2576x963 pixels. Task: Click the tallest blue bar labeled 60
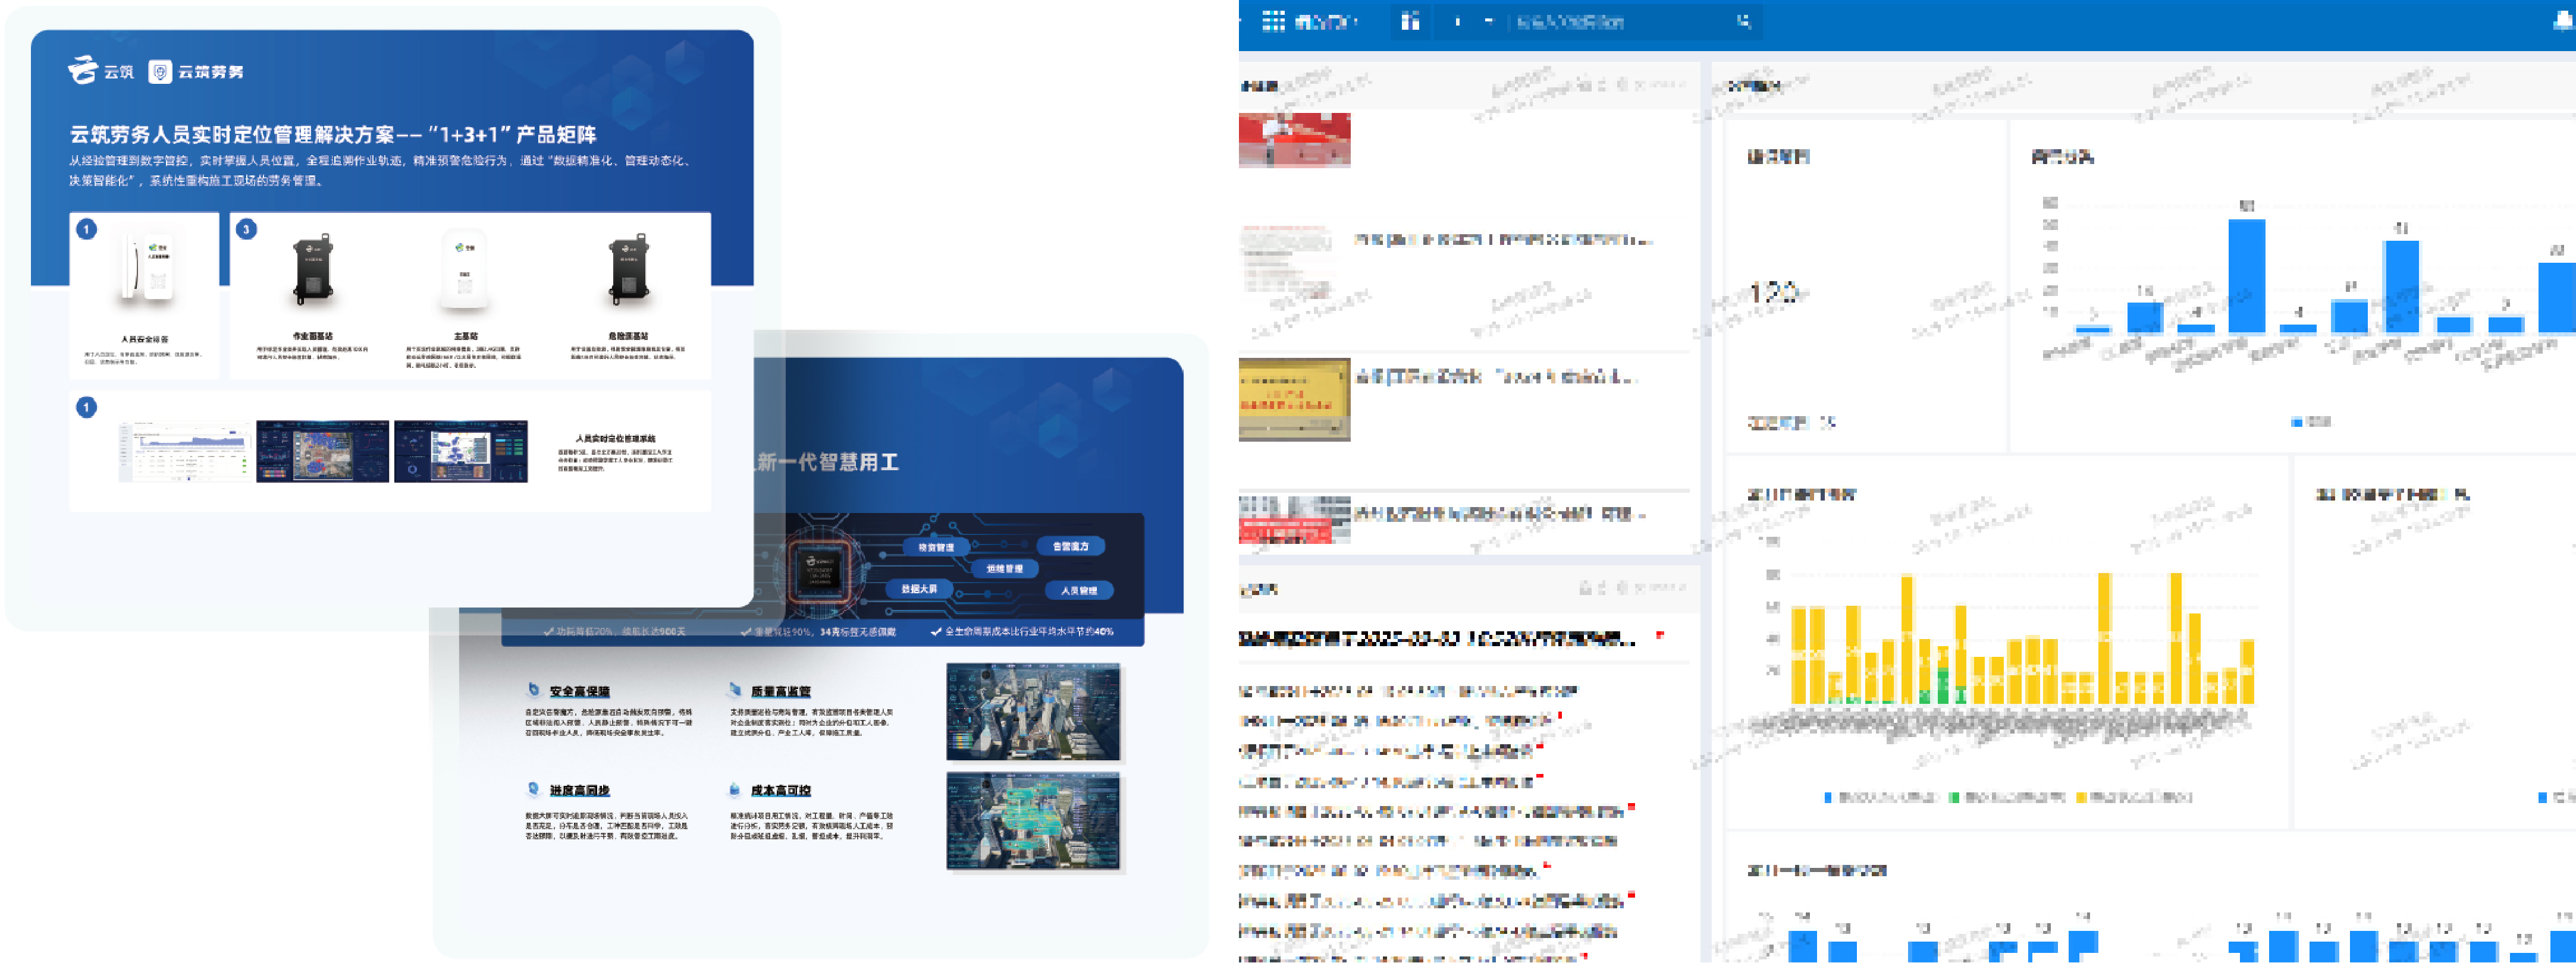pyautogui.click(x=2246, y=276)
